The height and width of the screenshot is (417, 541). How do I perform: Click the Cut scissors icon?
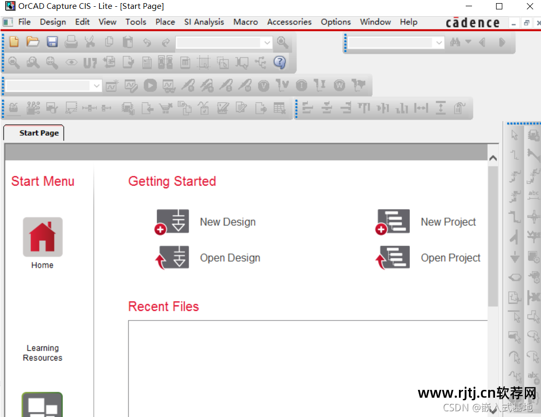[x=90, y=42]
